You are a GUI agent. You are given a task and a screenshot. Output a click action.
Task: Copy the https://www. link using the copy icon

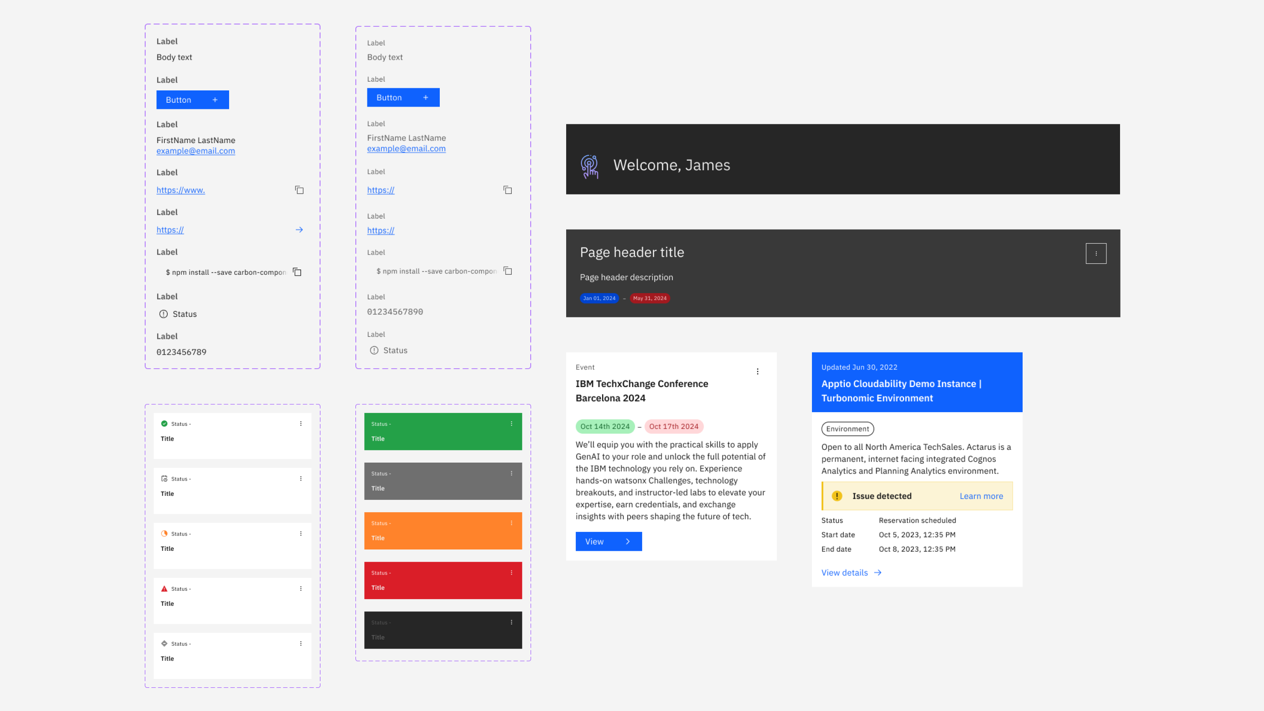(x=299, y=190)
